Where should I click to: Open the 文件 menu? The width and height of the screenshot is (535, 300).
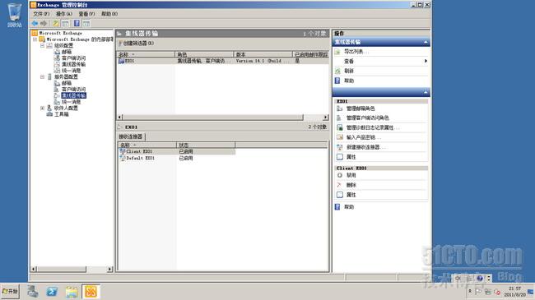pyautogui.click(x=41, y=14)
